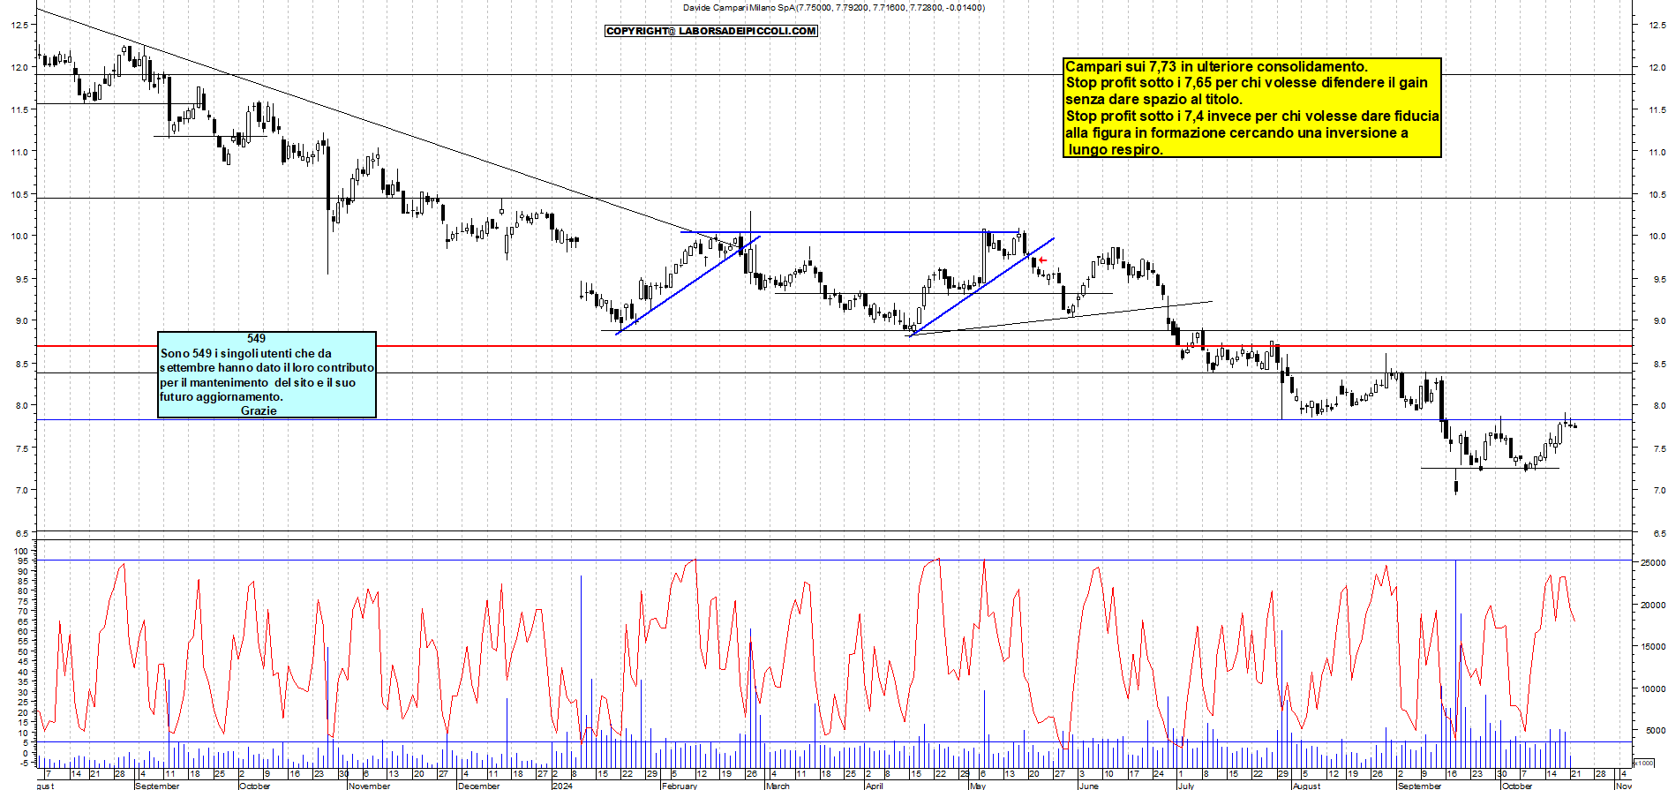Select the 20000 volume scale label
The height and width of the screenshot is (790, 1668).
1652,605
